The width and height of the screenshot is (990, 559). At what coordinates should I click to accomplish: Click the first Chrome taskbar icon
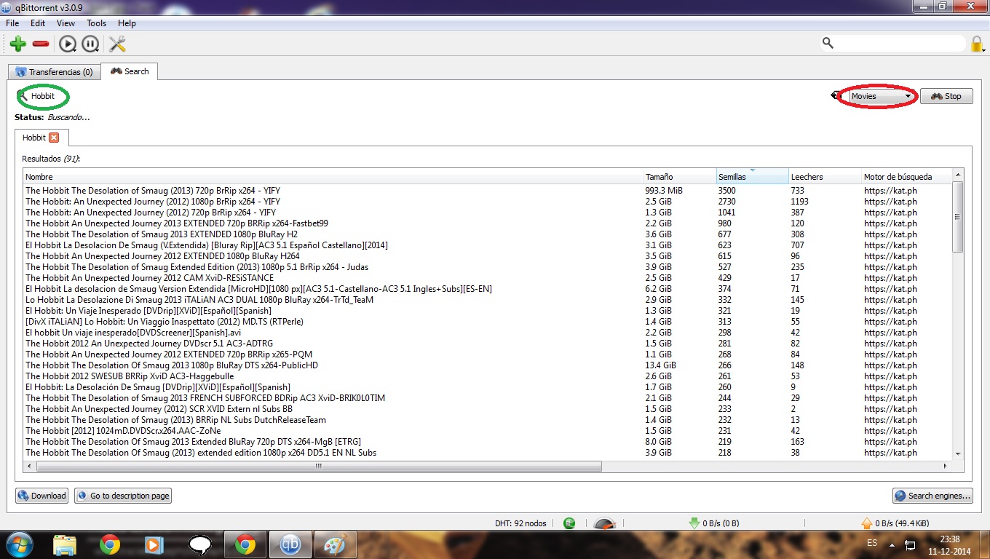(x=110, y=544)
